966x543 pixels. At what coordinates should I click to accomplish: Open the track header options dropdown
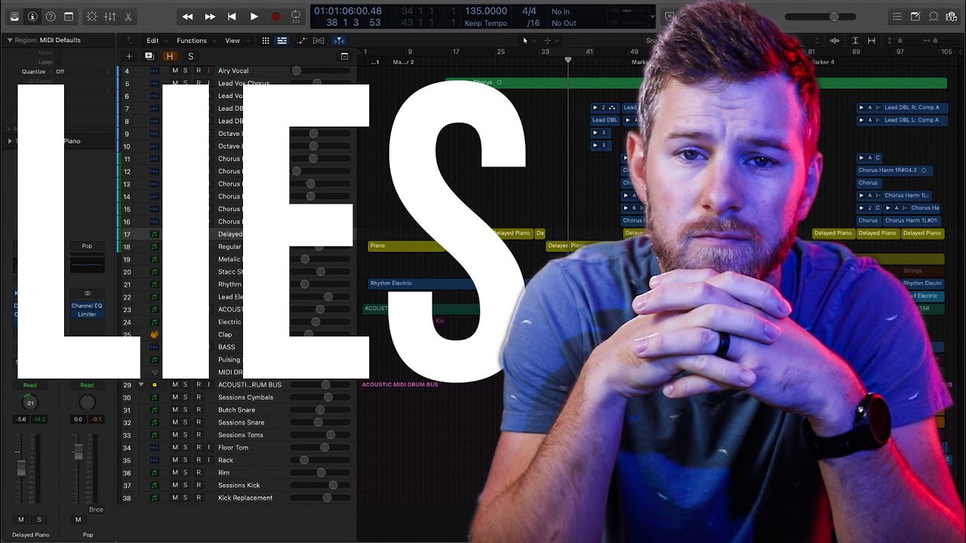(344, 56)
